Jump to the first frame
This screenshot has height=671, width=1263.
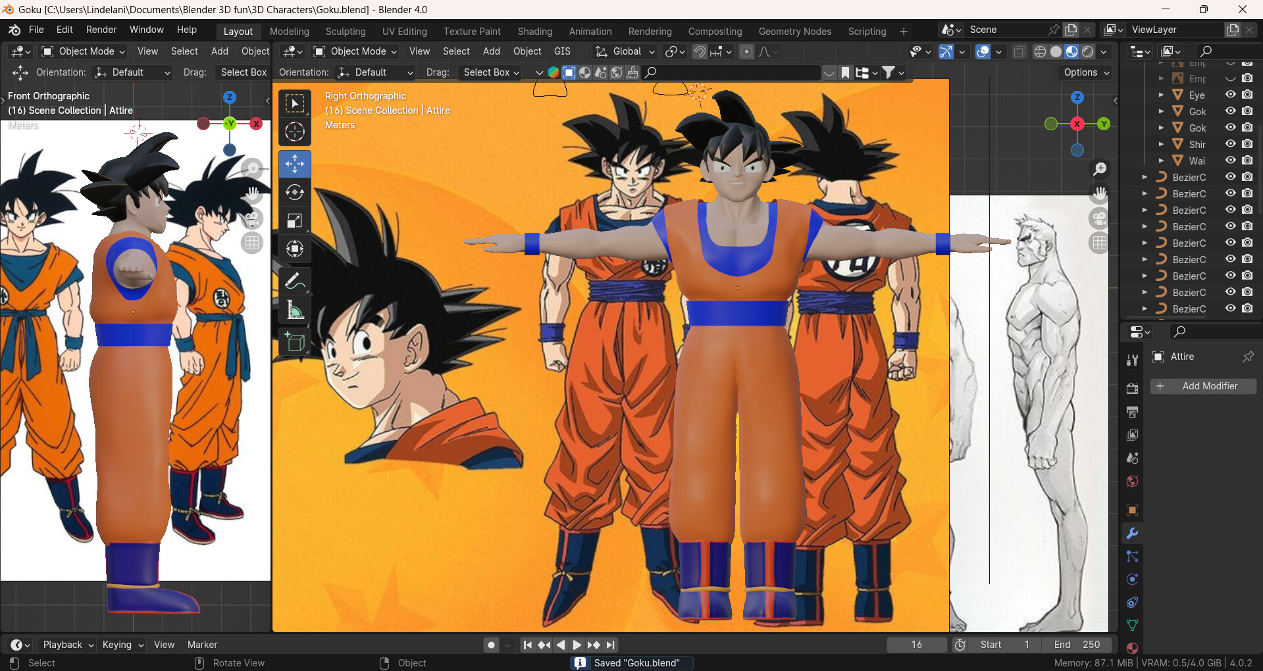click(527, 645)
